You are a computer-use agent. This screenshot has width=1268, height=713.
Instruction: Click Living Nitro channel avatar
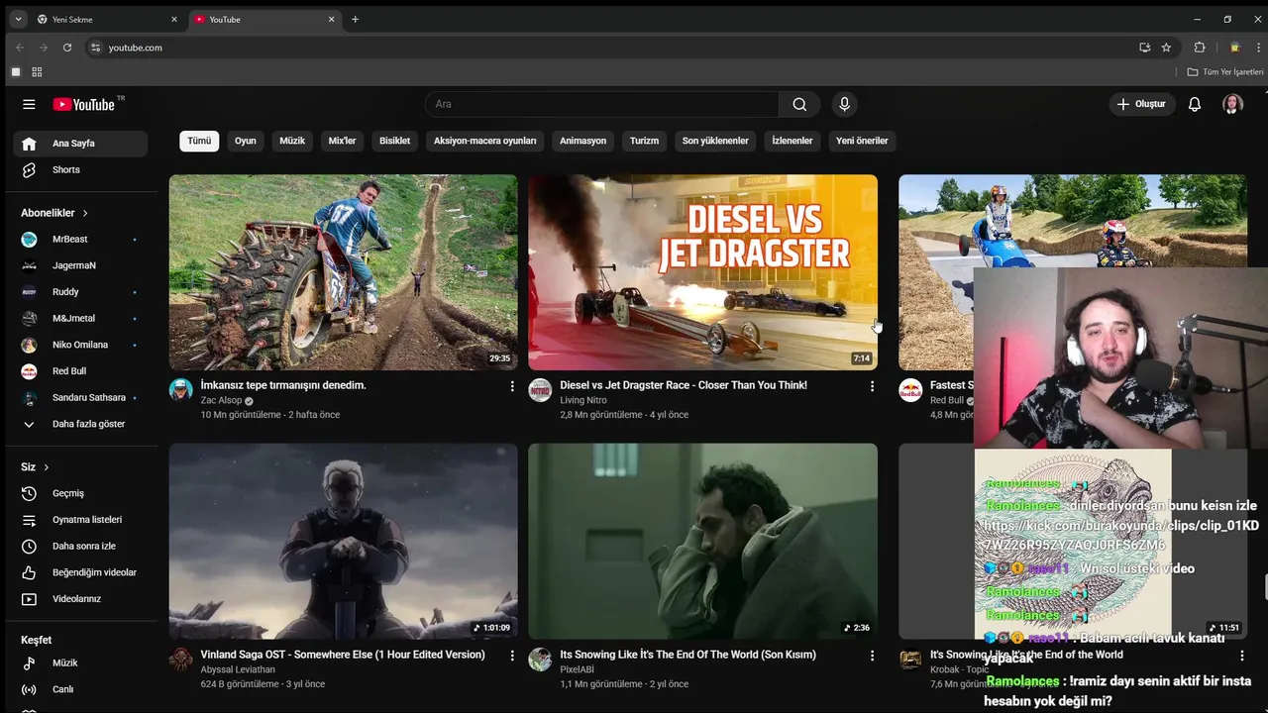point(540,390)
